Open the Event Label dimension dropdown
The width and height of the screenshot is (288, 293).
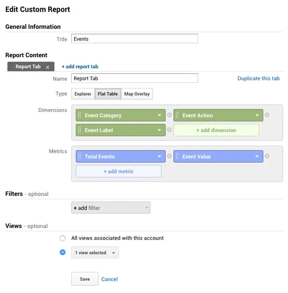159,130
